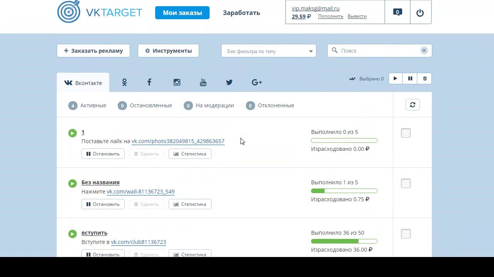Click the select-all double checkmark icon
Viewport: 494px width, 277px height.
click(x=352, y=79)
